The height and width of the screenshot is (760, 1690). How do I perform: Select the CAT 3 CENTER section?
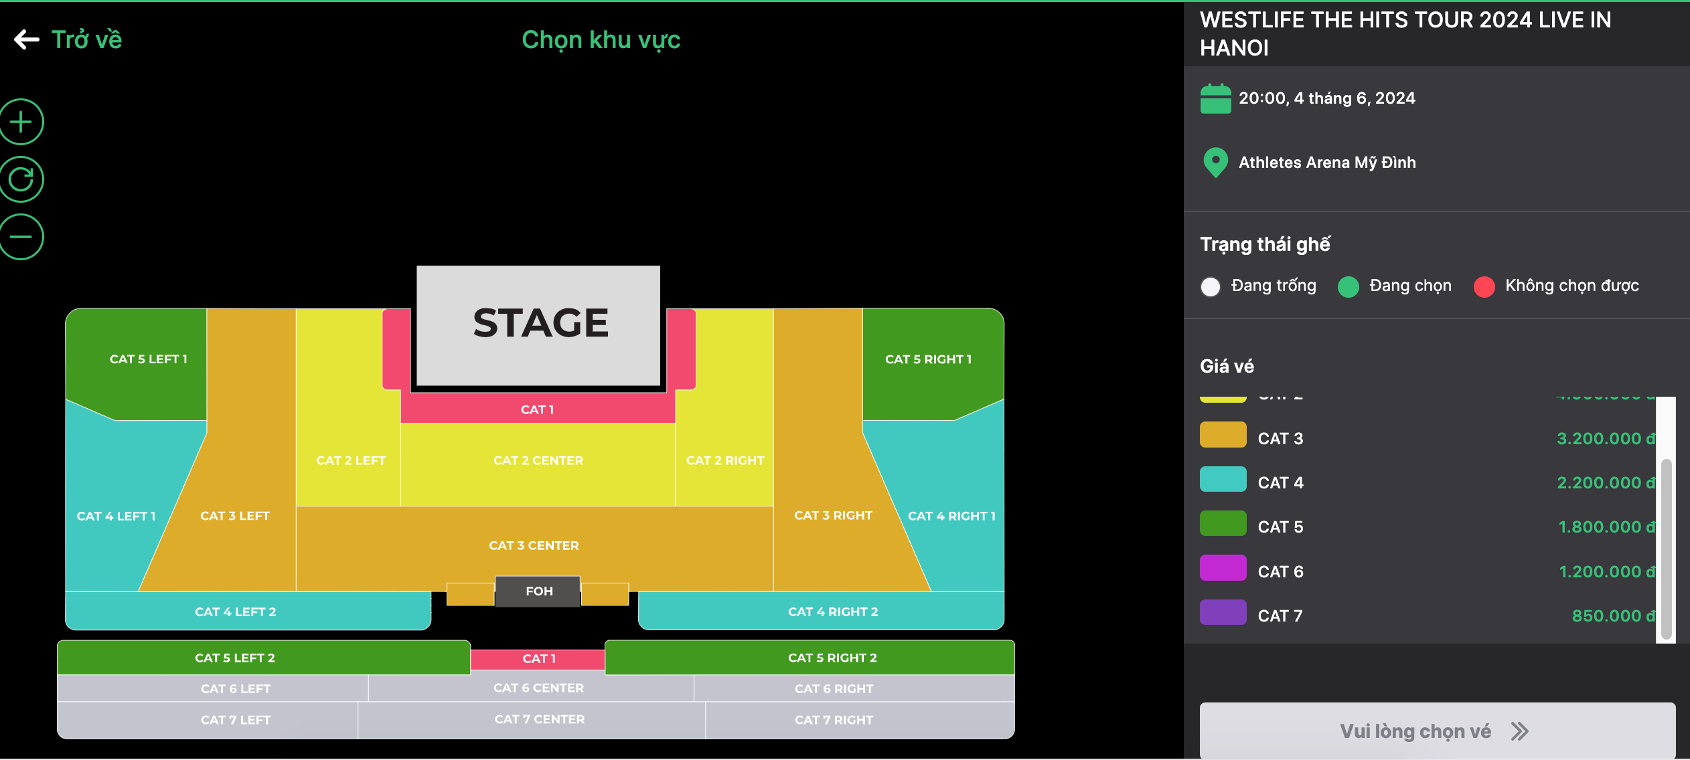534,545
